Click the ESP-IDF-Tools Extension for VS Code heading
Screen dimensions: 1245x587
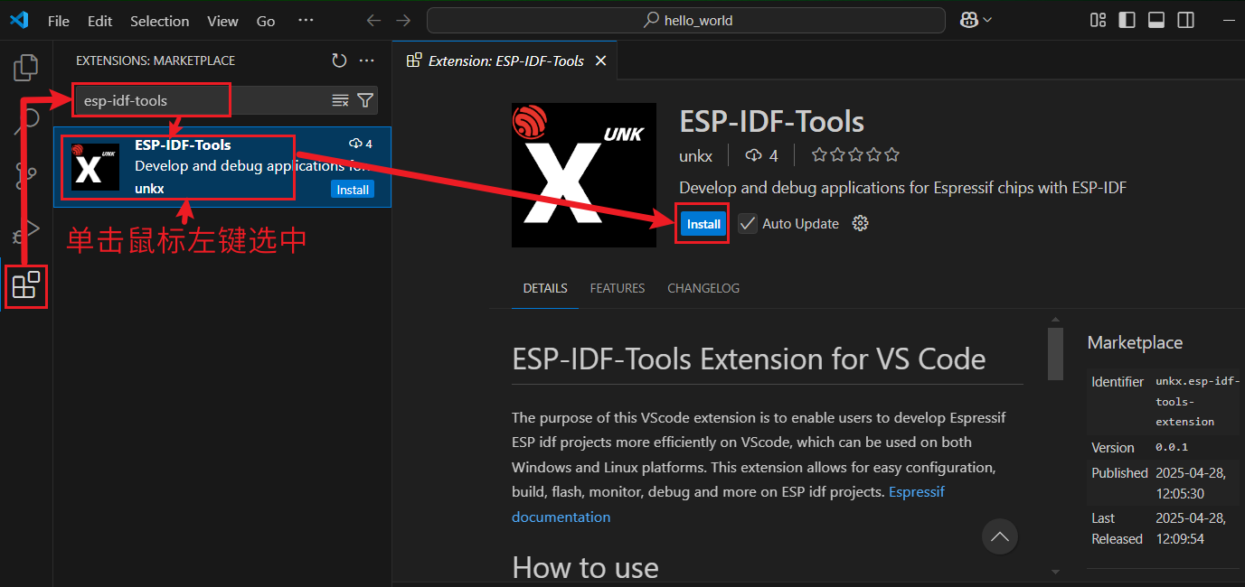pyautogui.click(x=749, y=359)
